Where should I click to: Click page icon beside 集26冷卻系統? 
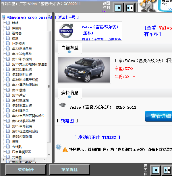pyautogui.click(x=8, y=54)
